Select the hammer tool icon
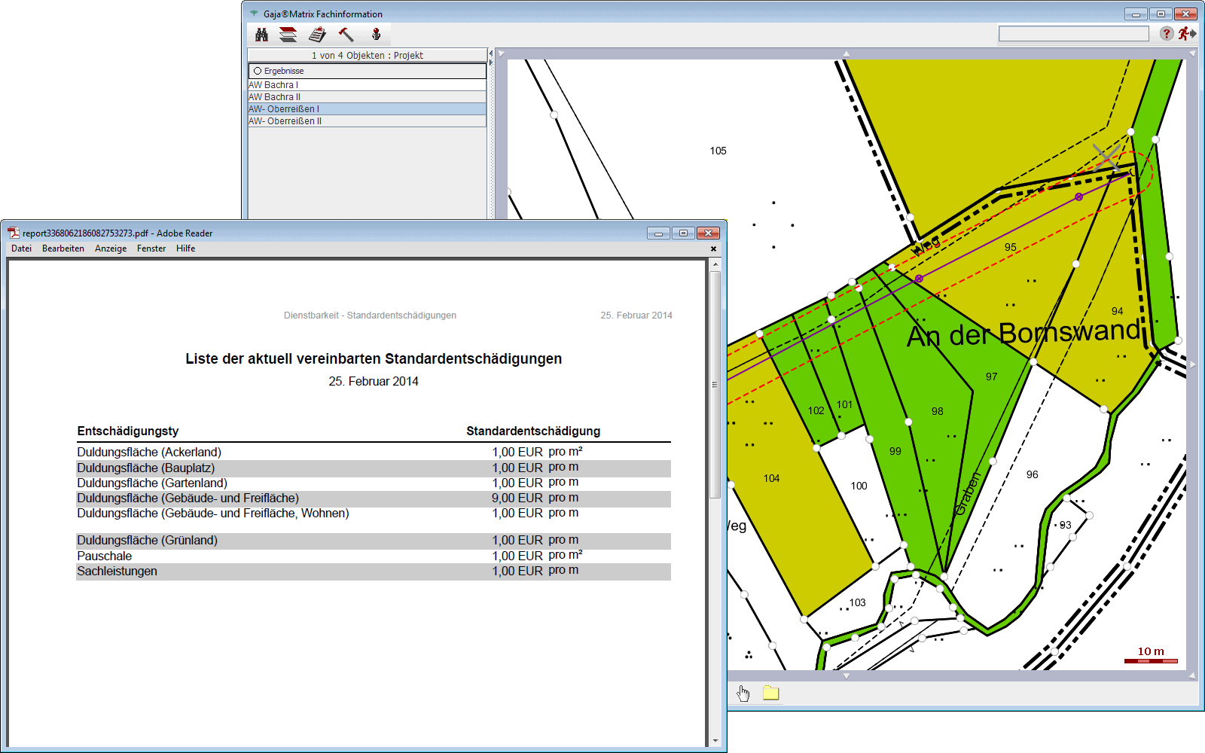 click(346, 35)
